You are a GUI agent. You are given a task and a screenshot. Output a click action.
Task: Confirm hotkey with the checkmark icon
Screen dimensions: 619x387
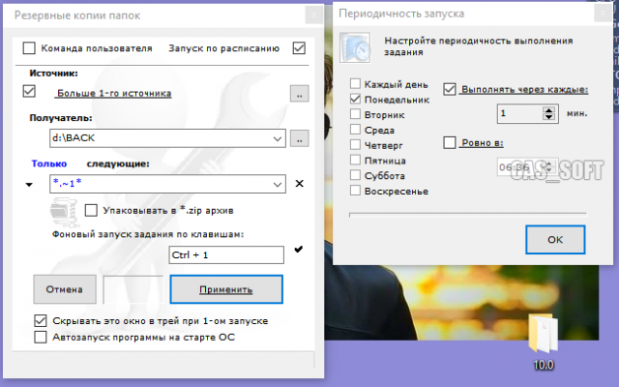pos(299,249)
